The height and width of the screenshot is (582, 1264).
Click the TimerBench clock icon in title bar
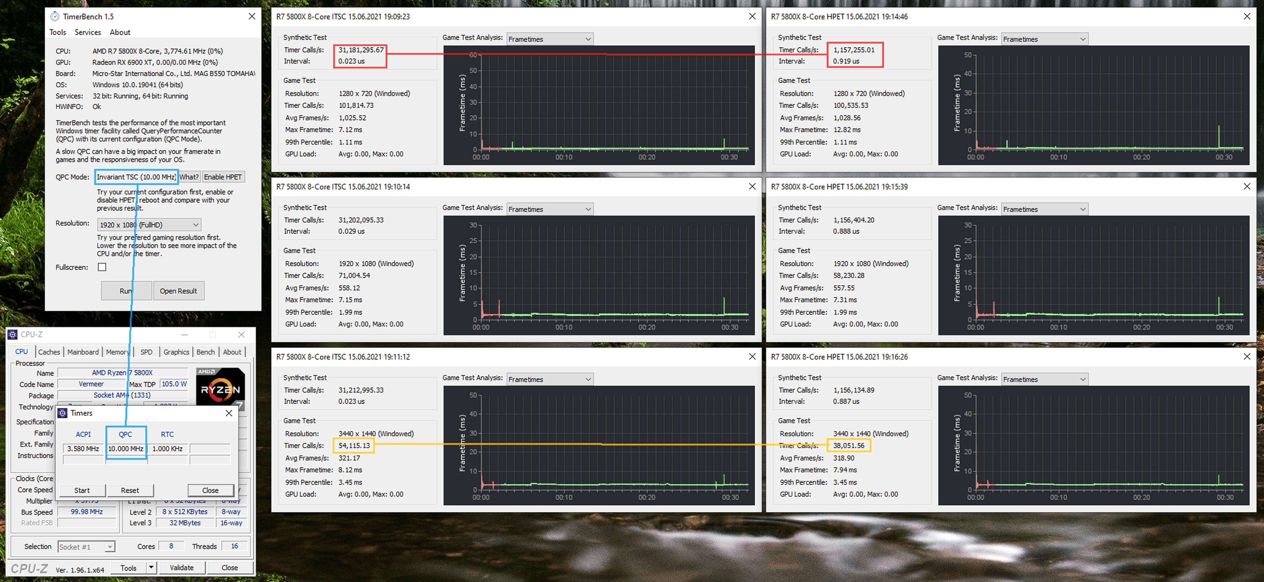point(55,17)
